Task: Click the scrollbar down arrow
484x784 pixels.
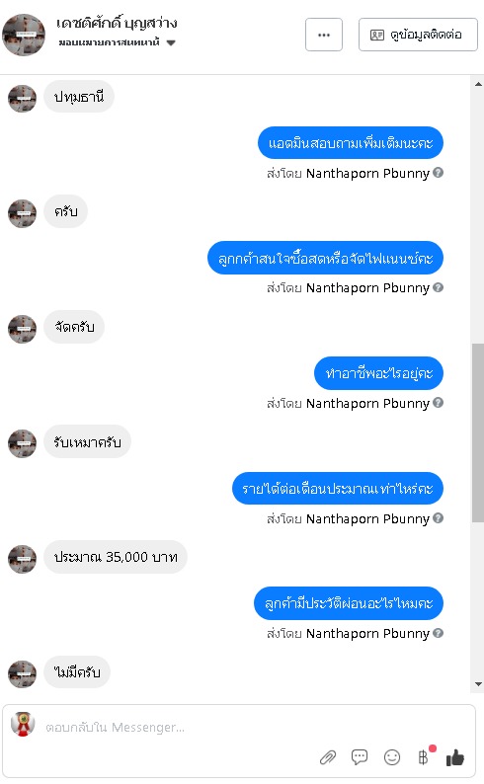Action: pyautogui.click(x=478, y=684)
